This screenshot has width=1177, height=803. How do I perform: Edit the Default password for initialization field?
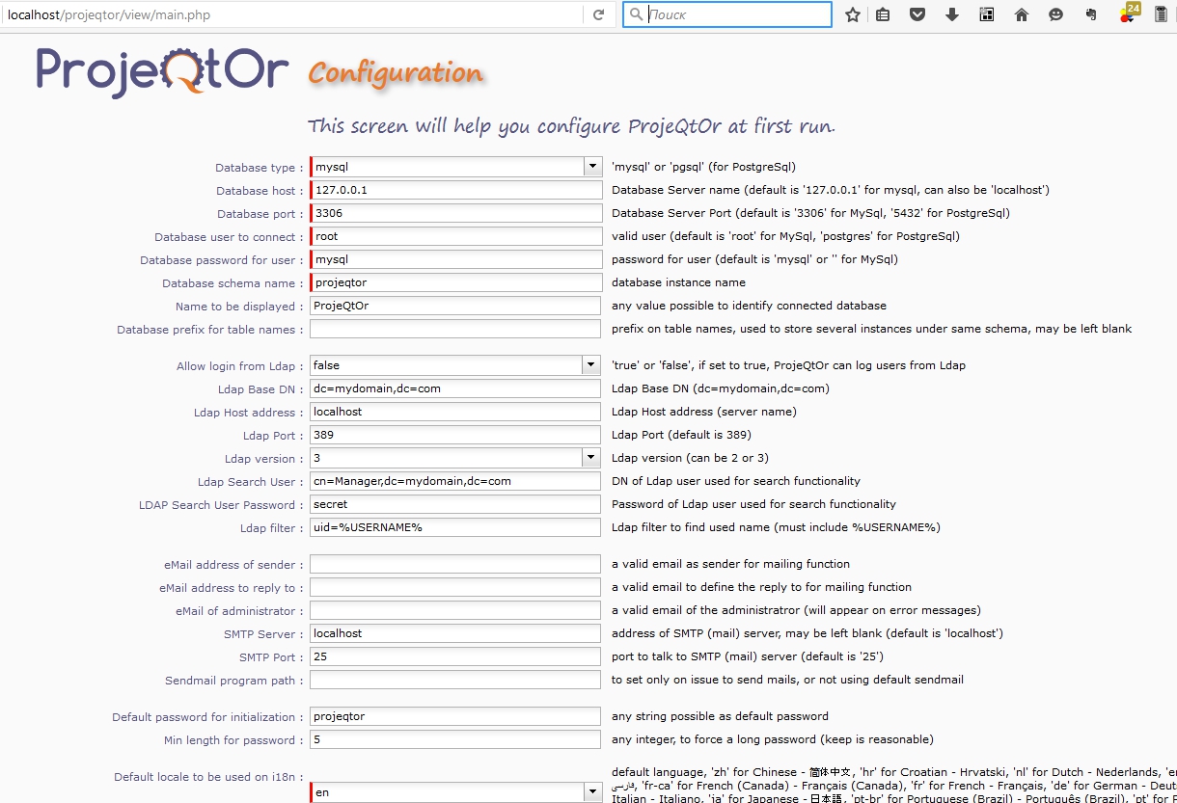[455, 716]
